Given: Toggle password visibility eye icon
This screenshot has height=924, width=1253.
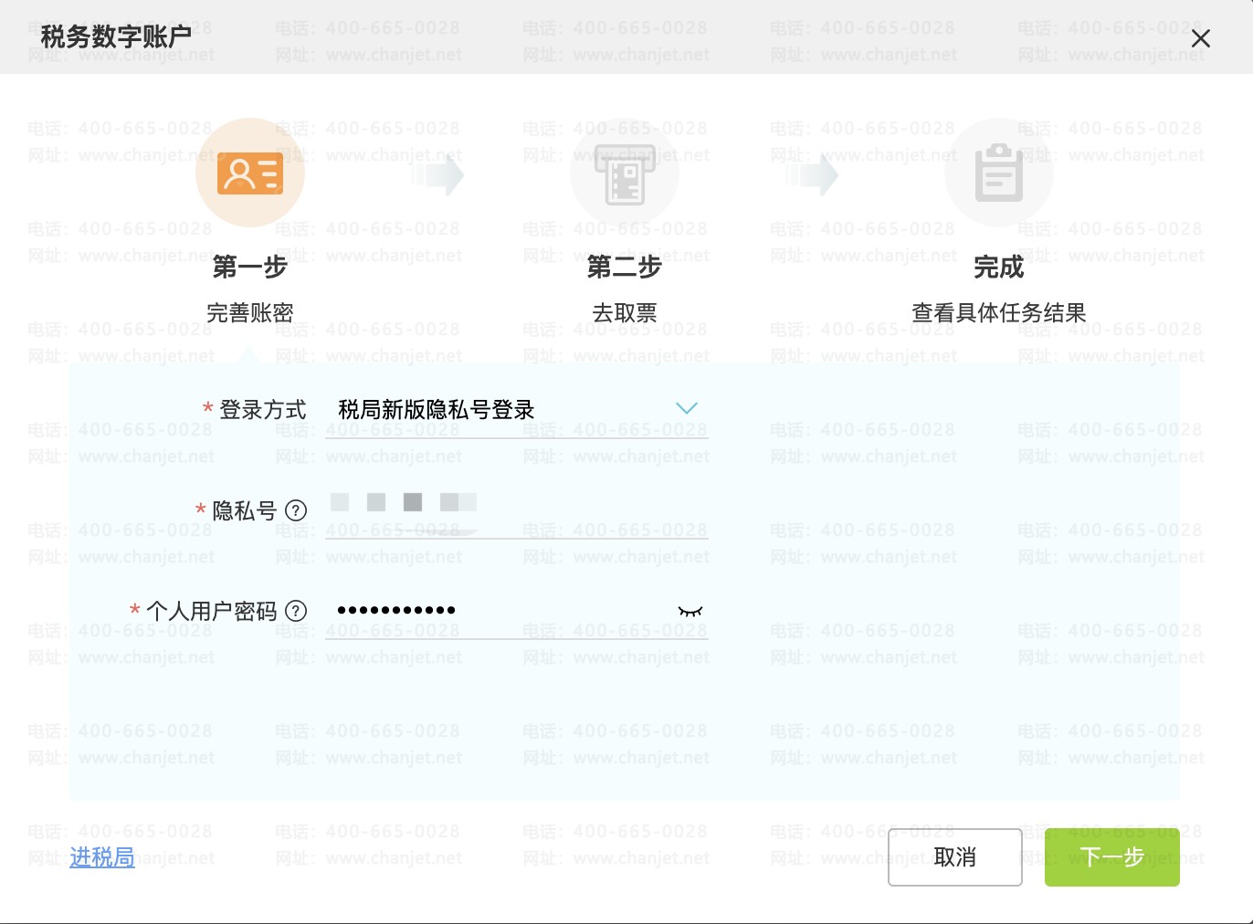Looking at the screenshot, I should tap(690, 611).
